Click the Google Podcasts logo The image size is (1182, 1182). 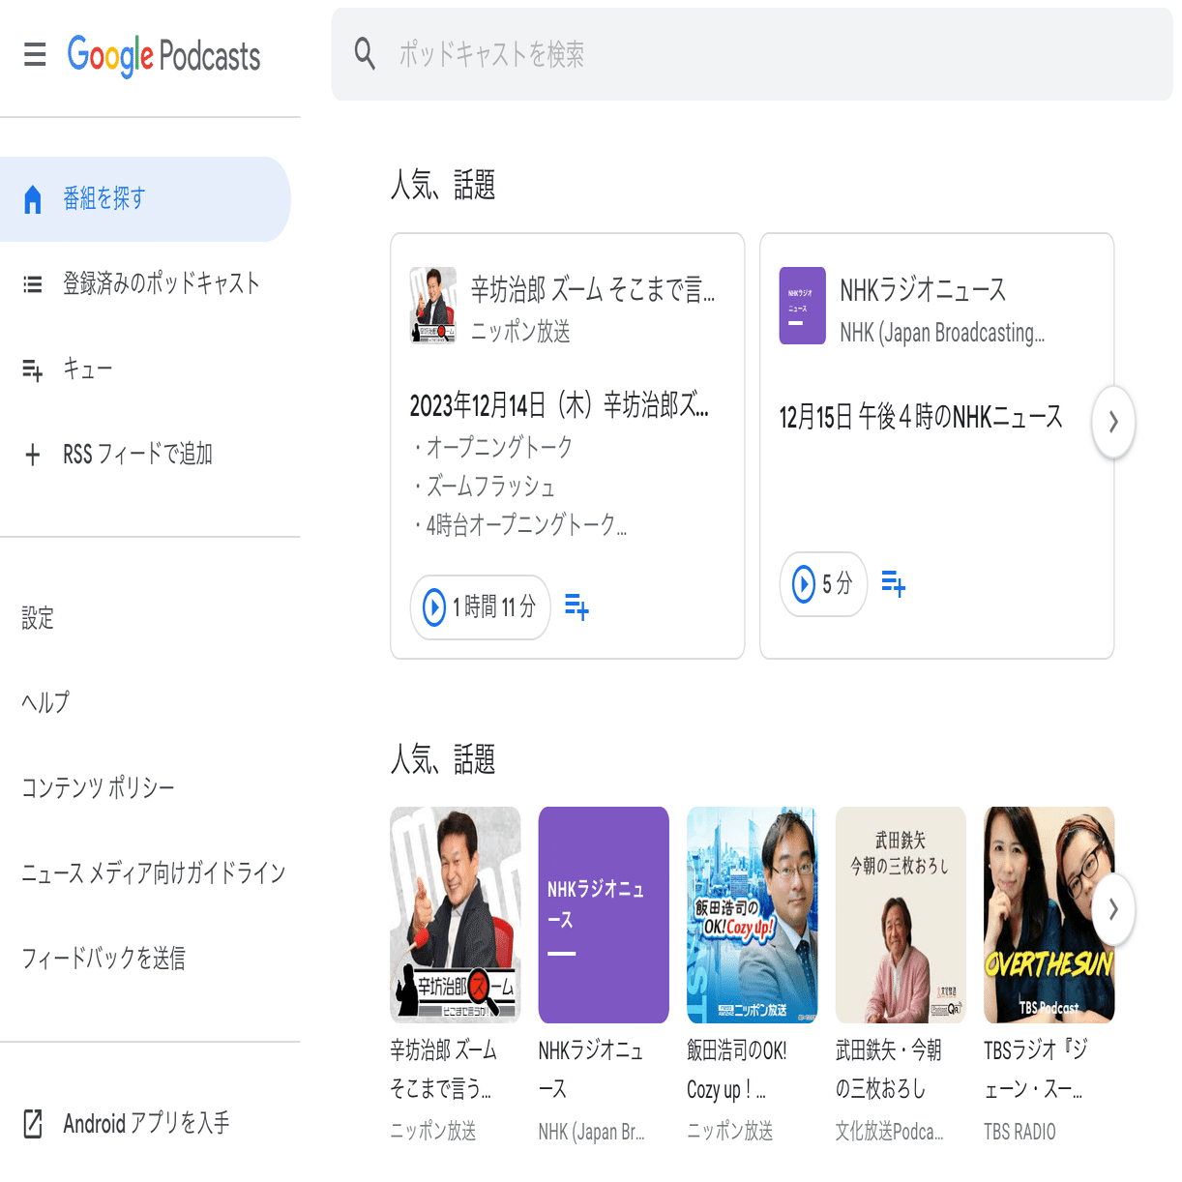tap(163, 55)
